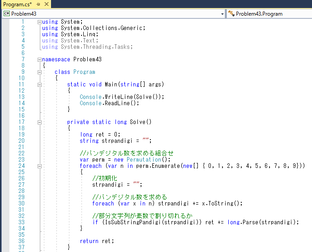Click the array initializer '{ 0, 1, 2, 3...9}'
This screenshot has width=312, height=252.
coord(250,166)
